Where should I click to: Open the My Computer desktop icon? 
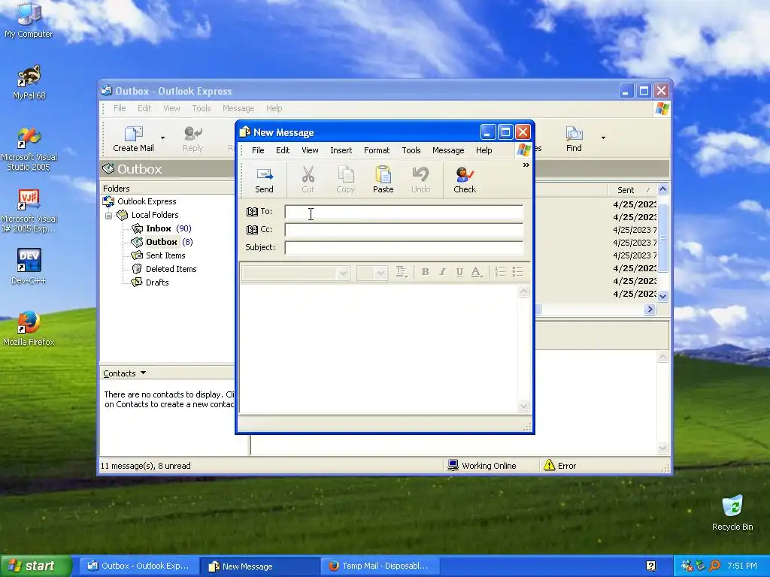coord(29,20)
